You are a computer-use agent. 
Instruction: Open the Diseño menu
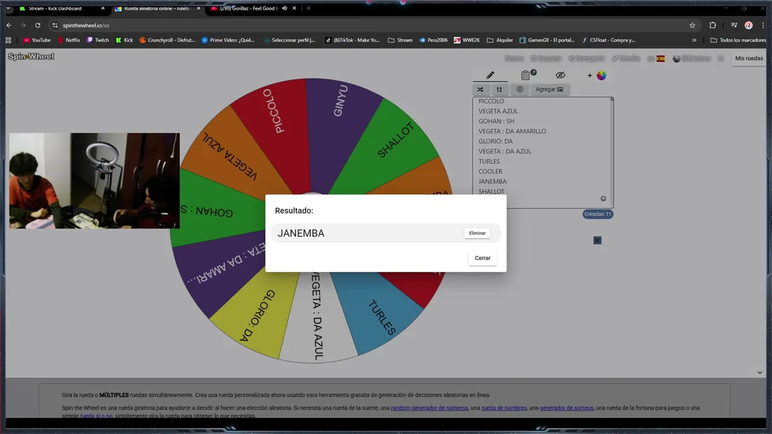[x=625, y=58]
